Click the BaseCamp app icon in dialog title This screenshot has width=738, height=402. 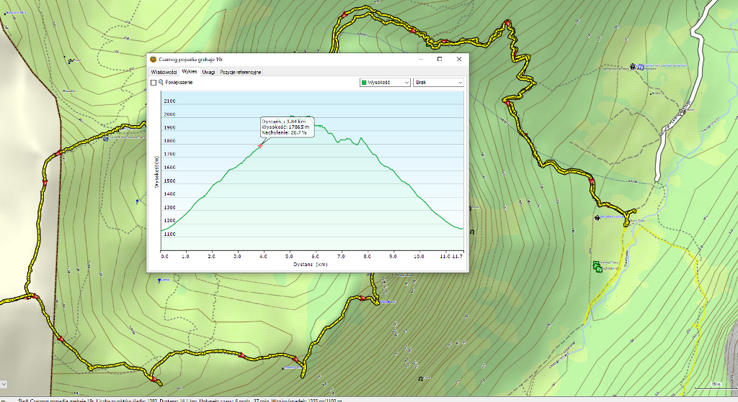(153, 60)
